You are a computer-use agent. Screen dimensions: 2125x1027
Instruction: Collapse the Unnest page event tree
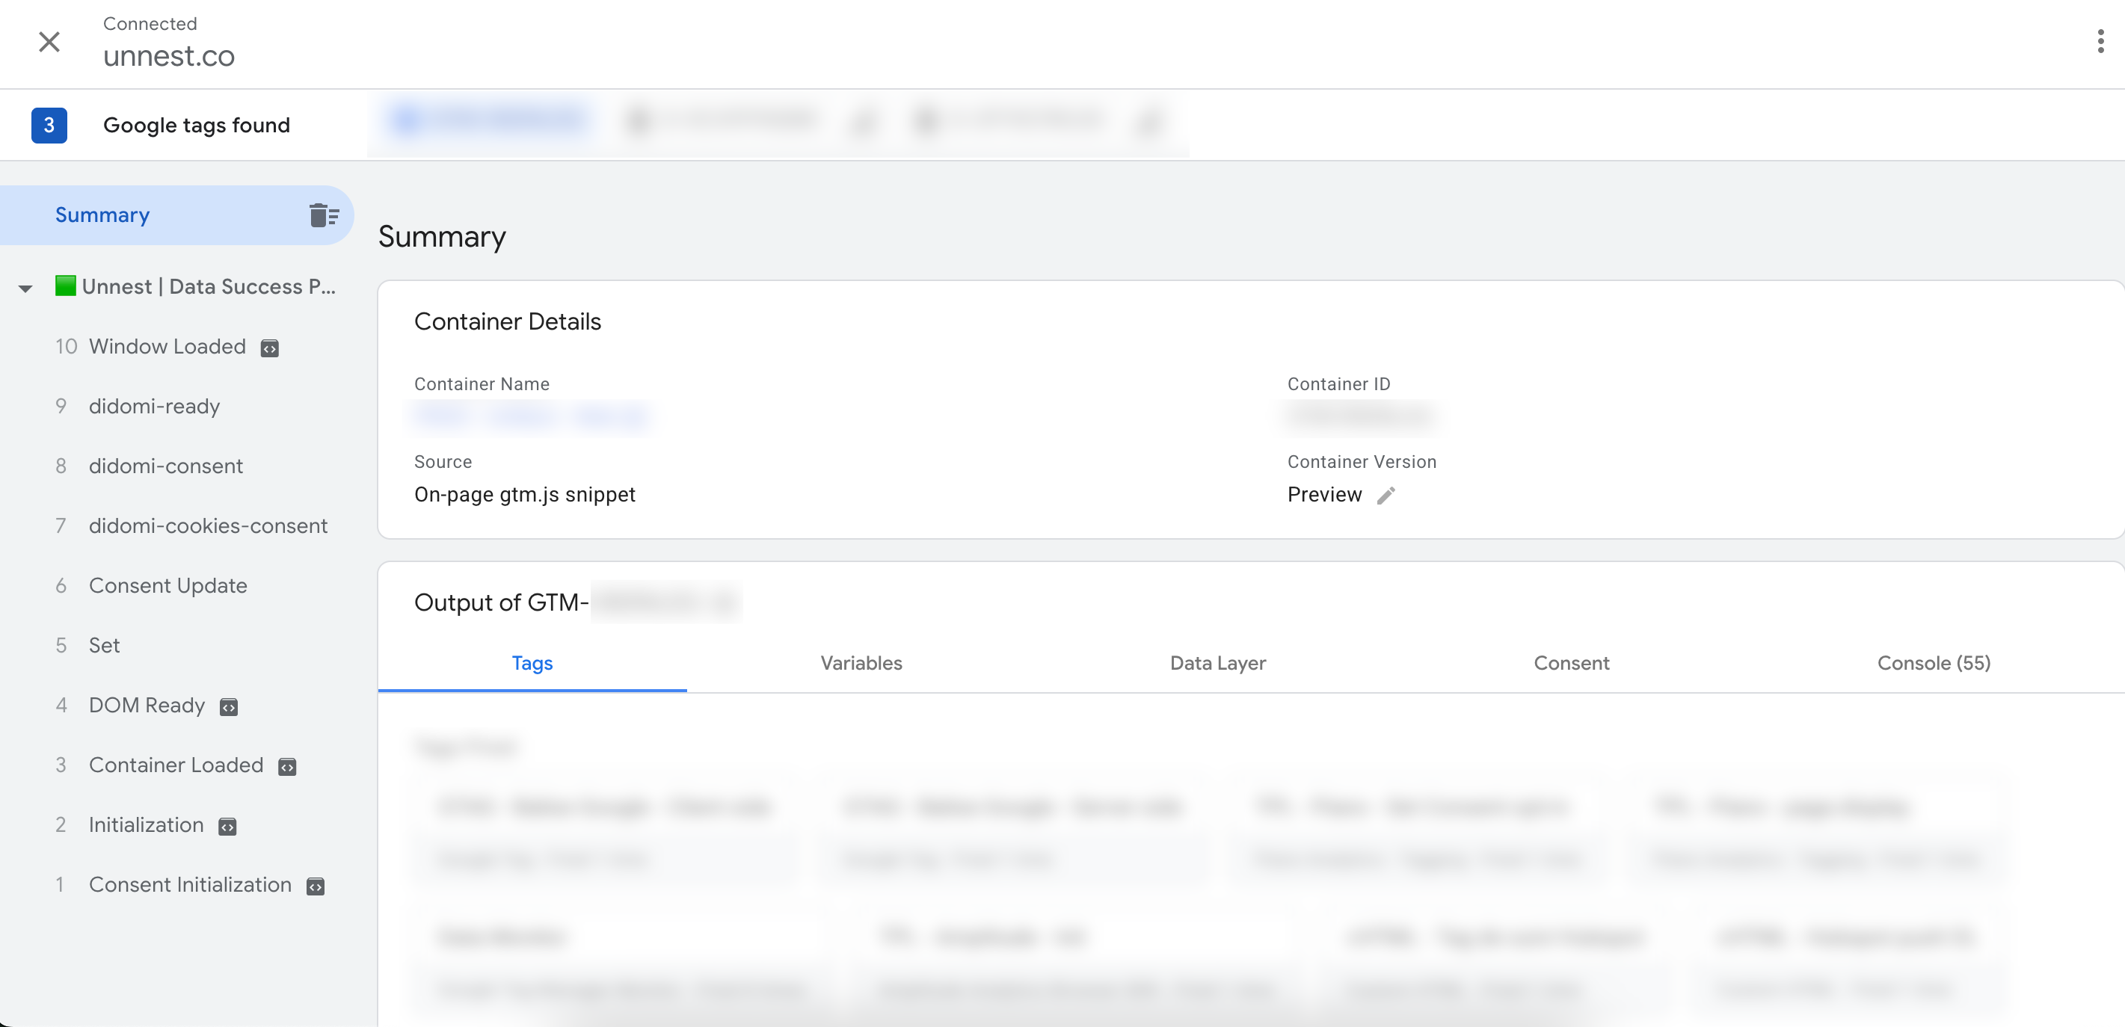point(25,288)
